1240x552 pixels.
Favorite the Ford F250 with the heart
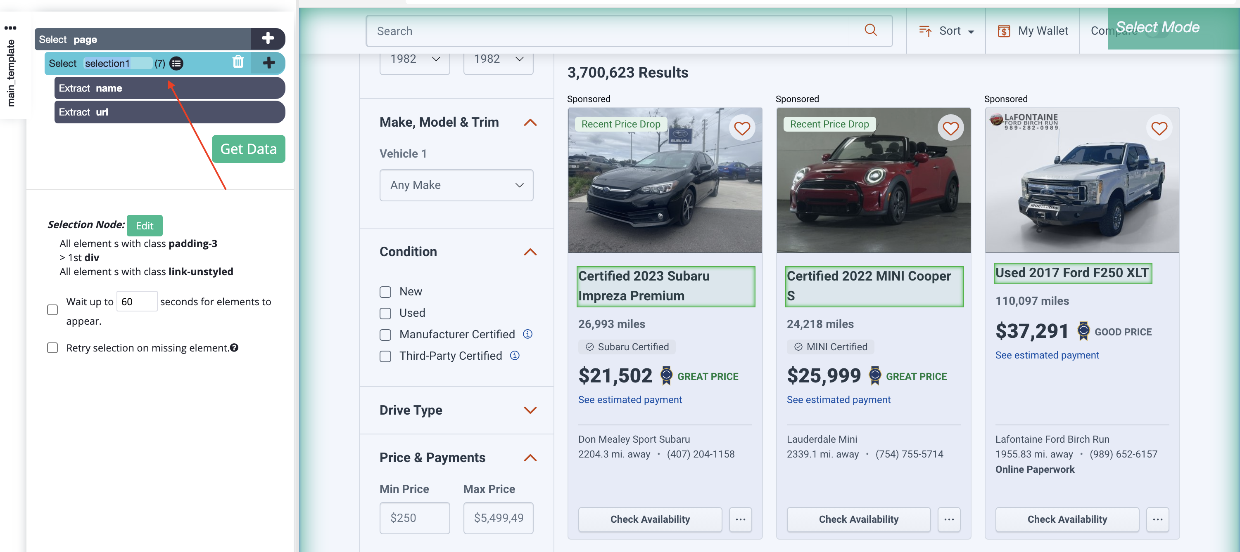click(x=1159, y=128)
